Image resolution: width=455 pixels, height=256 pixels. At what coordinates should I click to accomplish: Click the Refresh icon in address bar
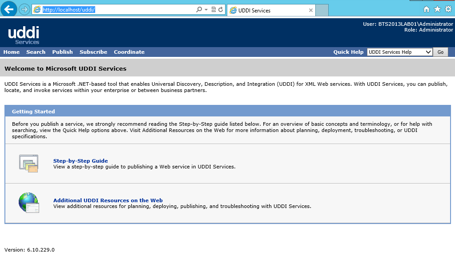pos(221,9)
